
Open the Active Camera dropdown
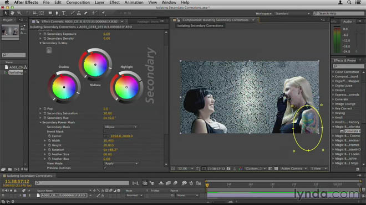(294, 169)
